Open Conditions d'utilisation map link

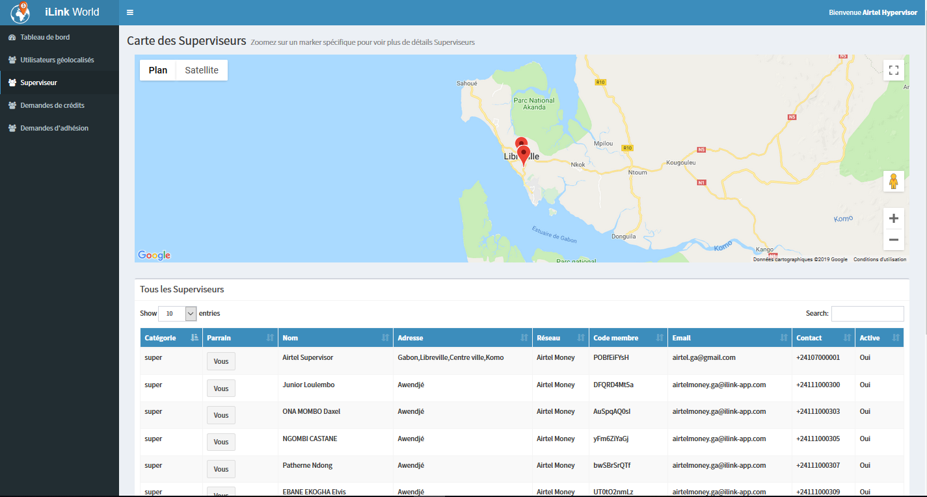coord(880,259)
